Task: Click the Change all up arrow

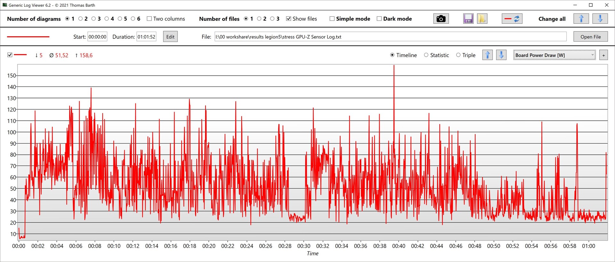Action: pos(581,19)
